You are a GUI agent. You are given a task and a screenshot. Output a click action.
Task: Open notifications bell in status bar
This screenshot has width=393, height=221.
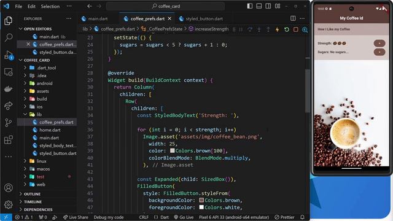click(x=303, y=217)
